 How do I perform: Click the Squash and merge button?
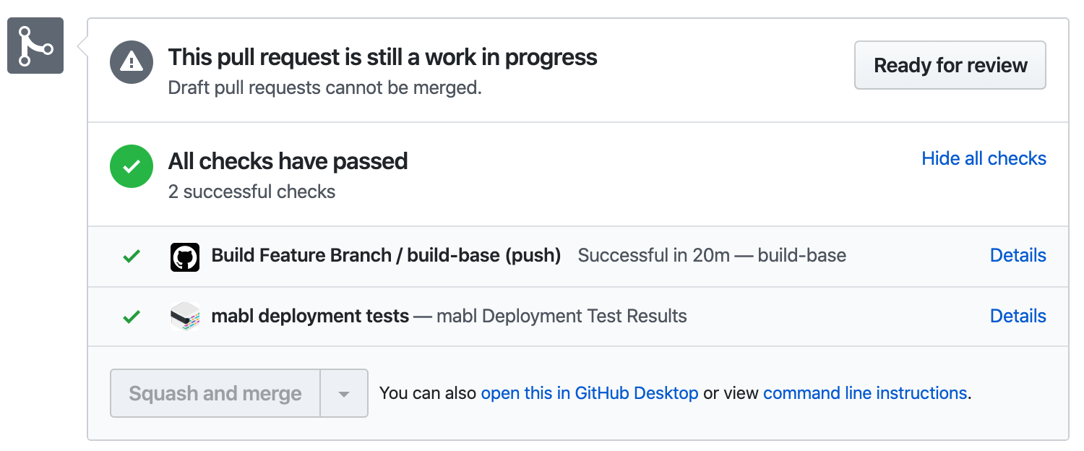(x=215, y=393)
